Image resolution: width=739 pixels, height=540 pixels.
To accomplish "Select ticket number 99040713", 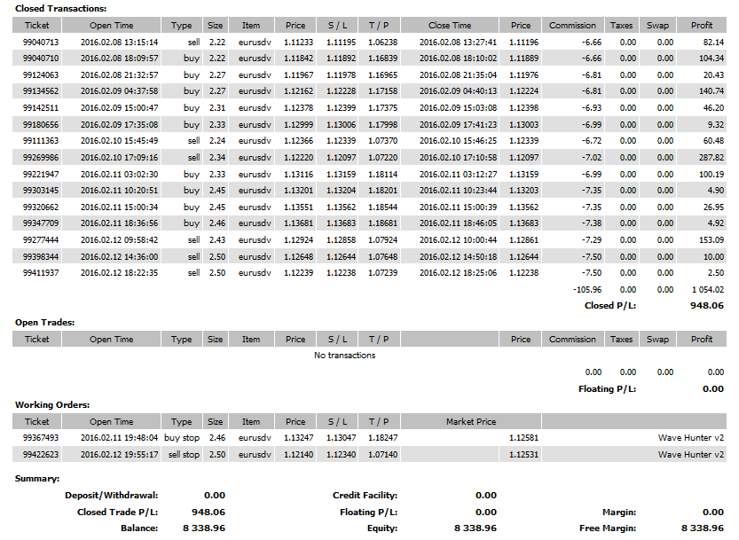I will (41, 42).
